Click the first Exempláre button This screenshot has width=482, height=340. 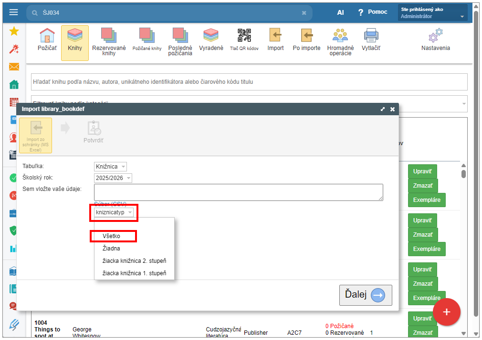426,200
